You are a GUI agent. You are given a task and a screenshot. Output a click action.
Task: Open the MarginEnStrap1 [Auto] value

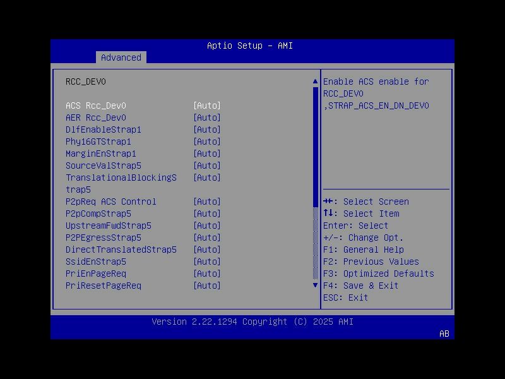pos(207,153)
